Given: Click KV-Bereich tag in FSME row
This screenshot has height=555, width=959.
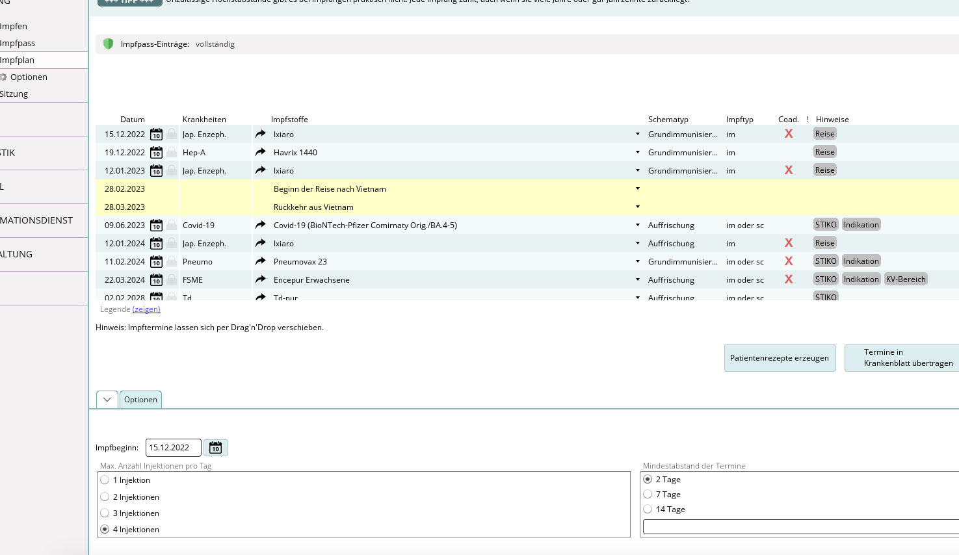Looking at the screenshot, I should coord(906,279).
